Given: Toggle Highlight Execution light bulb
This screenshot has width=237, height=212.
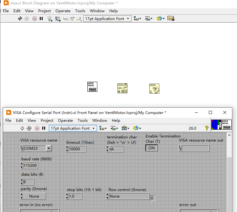Looking at the screenshot, I should [49, 18].
